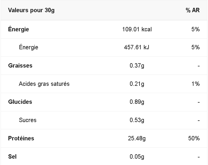Click the 0.53g sugar value
The image size is (208, 165).
tap(137, 120)
